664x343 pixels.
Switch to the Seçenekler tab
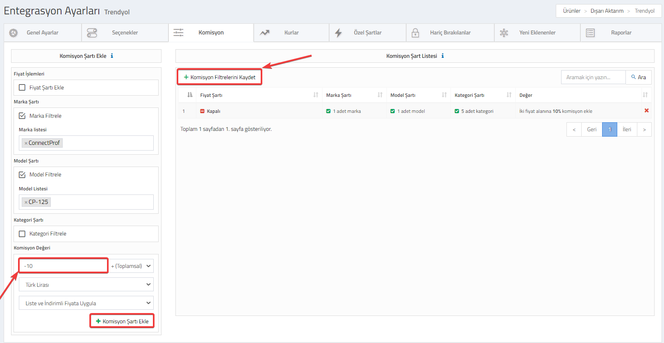click(x=125, y=33)
